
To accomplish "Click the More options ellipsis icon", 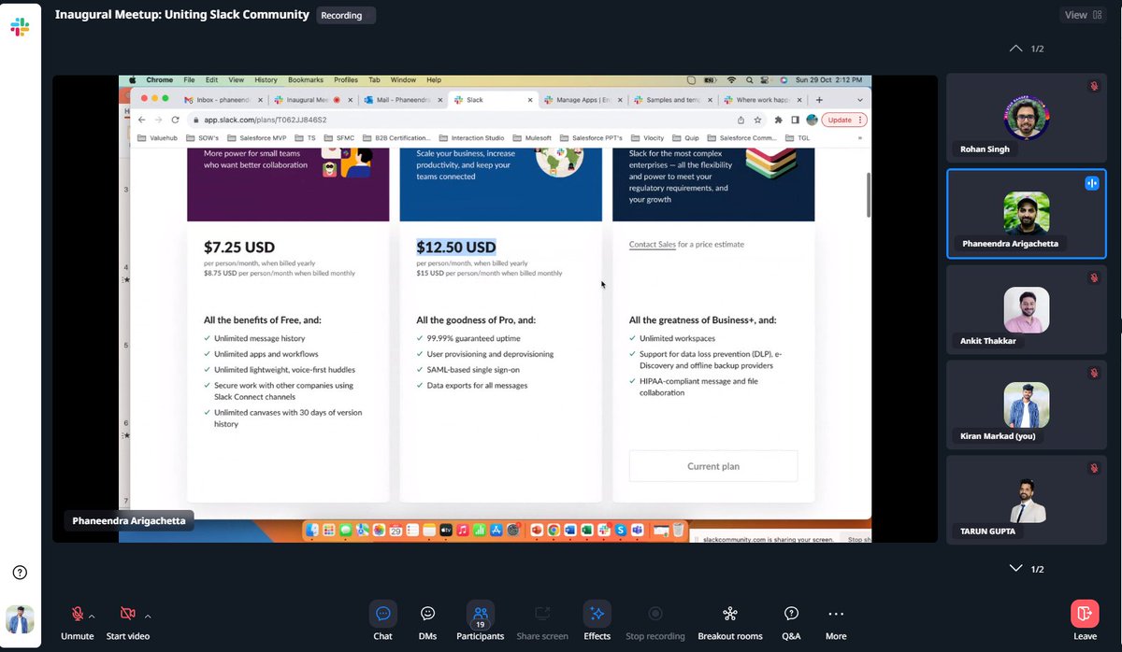I will pyautogui.click(x=835, y=612).
